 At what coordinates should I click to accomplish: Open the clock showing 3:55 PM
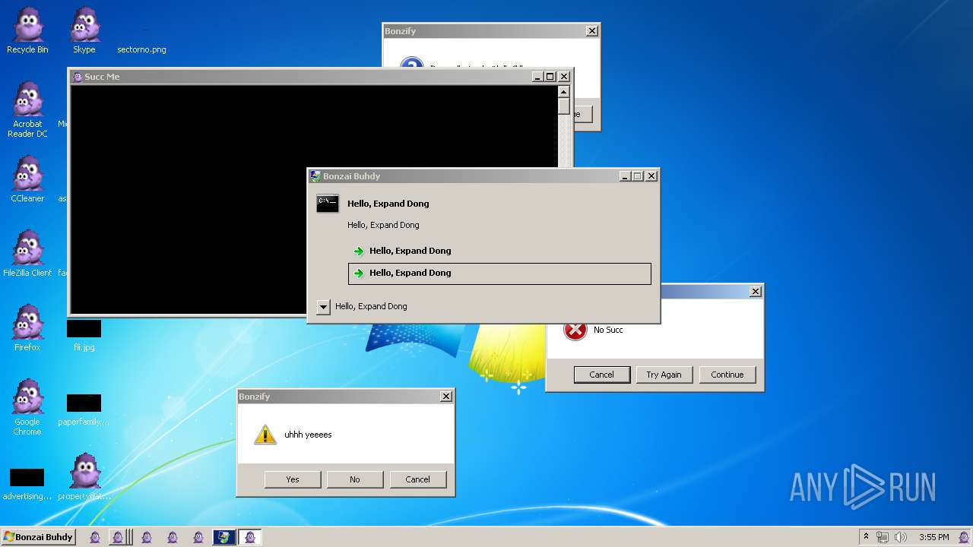(x=933, y=537)
